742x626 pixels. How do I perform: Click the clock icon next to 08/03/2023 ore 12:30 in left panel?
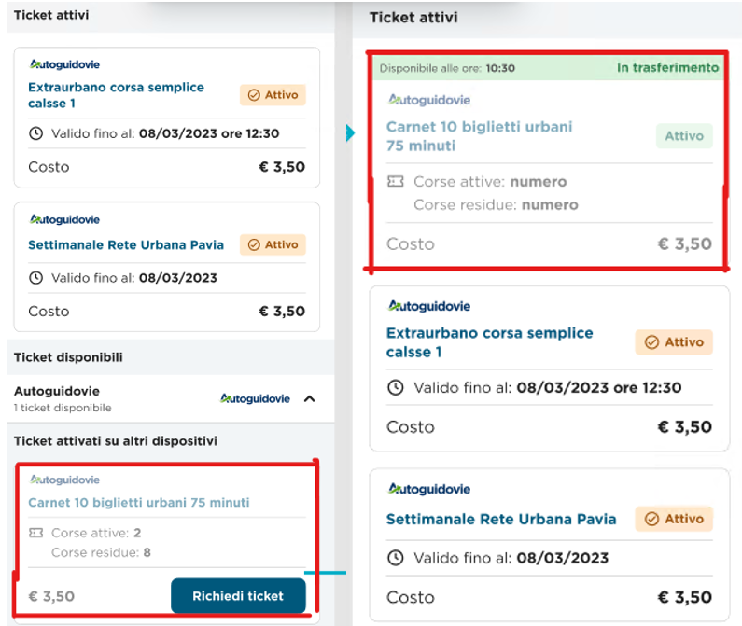36,133
